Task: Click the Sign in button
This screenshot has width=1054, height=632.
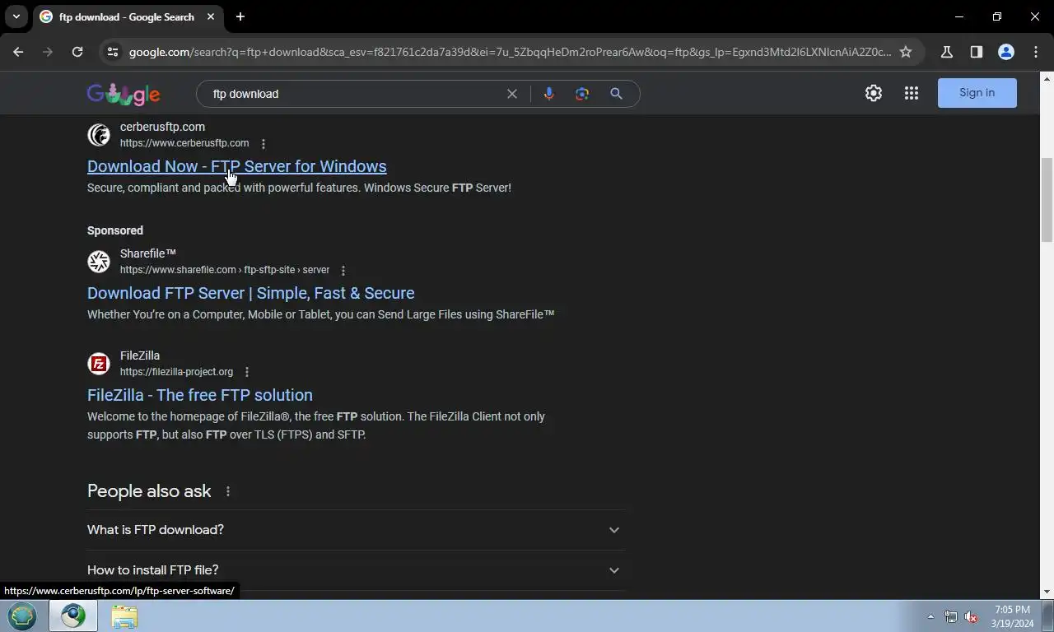Action: pos(977,93)
